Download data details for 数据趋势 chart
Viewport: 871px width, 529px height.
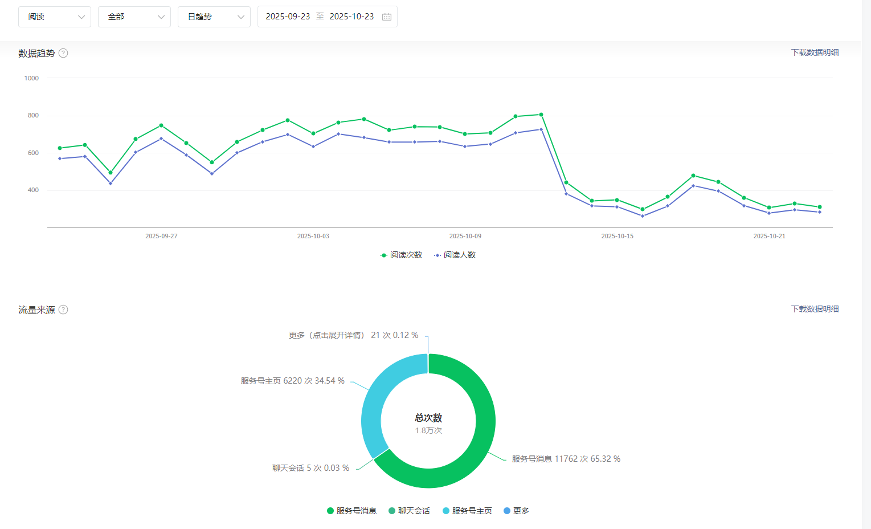pyautogui.click(x=815, y=52)
